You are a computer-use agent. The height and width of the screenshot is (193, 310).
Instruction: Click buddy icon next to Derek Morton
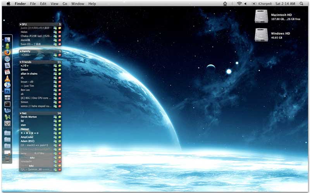55,117
